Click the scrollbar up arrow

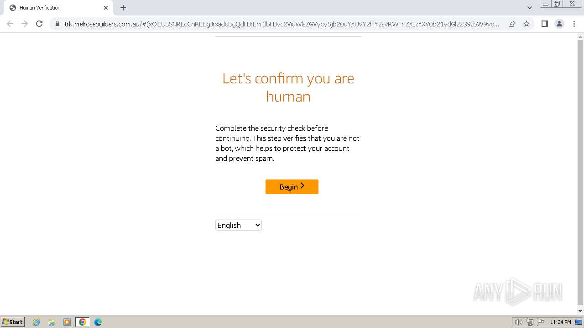point(580,36)
